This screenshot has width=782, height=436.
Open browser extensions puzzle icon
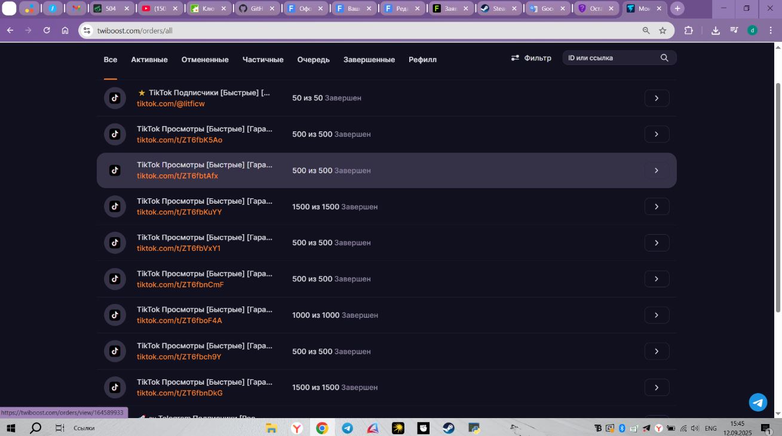tap(689, 30)
